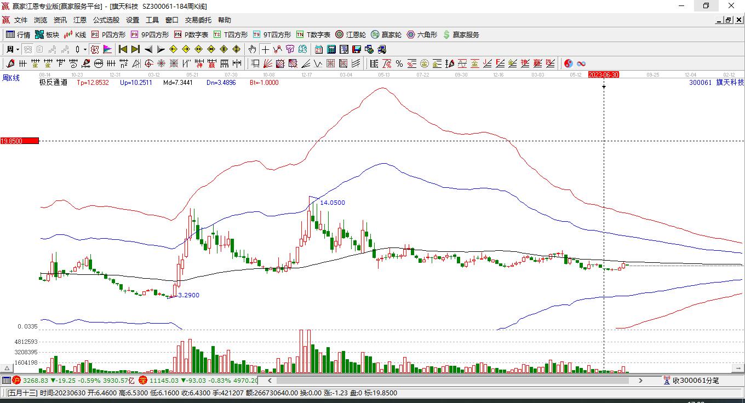Image resolution: width=745 pixels, height=403 pixels.
Task: Open the 工具 menu
Action: tap(152, 20)
